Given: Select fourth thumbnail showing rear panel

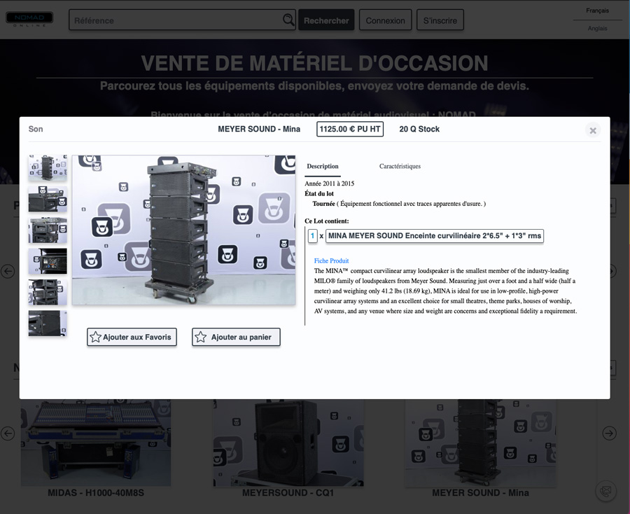Looking at the screenshot, I should click(x=48, y=261).
